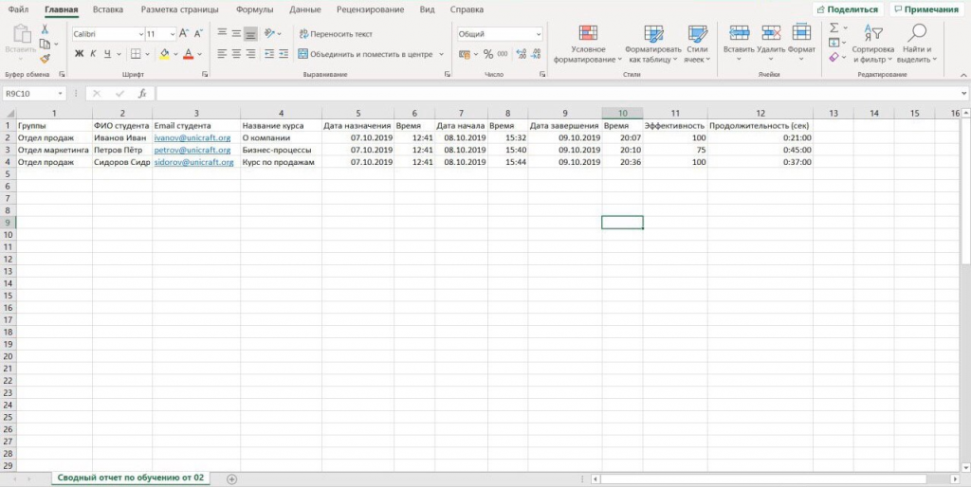
Task: Open Форматировать как таблицу dropdown
Action: (653, 44)
